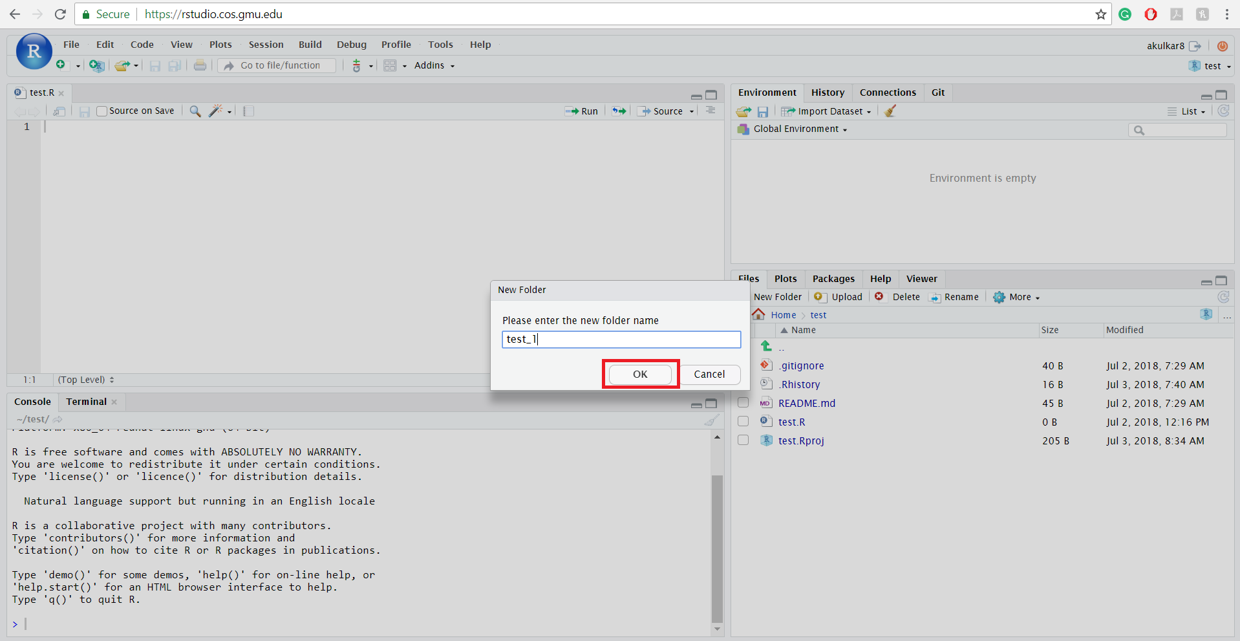
Task: Confirm new folder name with OK
Action: 640,374
